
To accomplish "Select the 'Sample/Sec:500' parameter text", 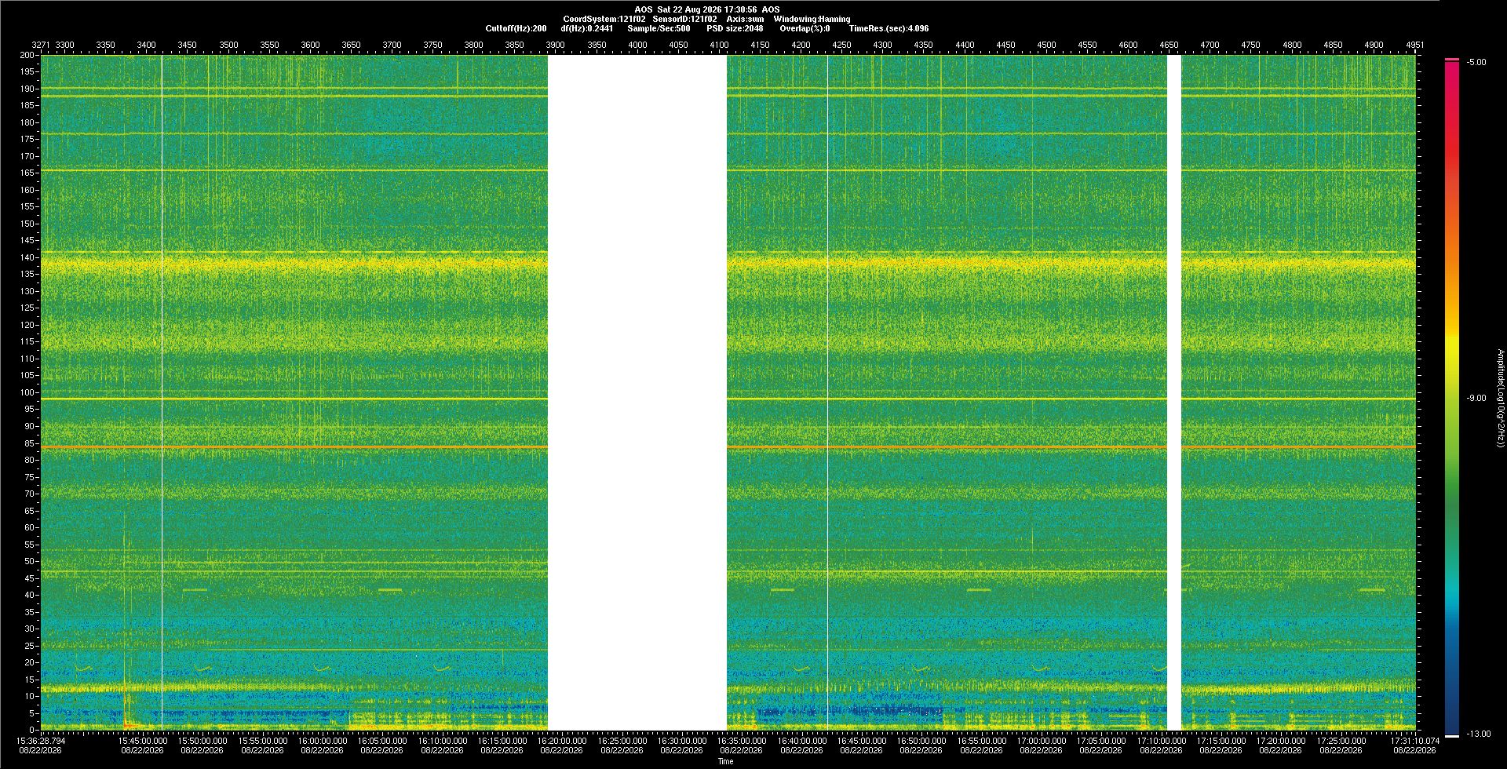I will (x=659, y=28).
